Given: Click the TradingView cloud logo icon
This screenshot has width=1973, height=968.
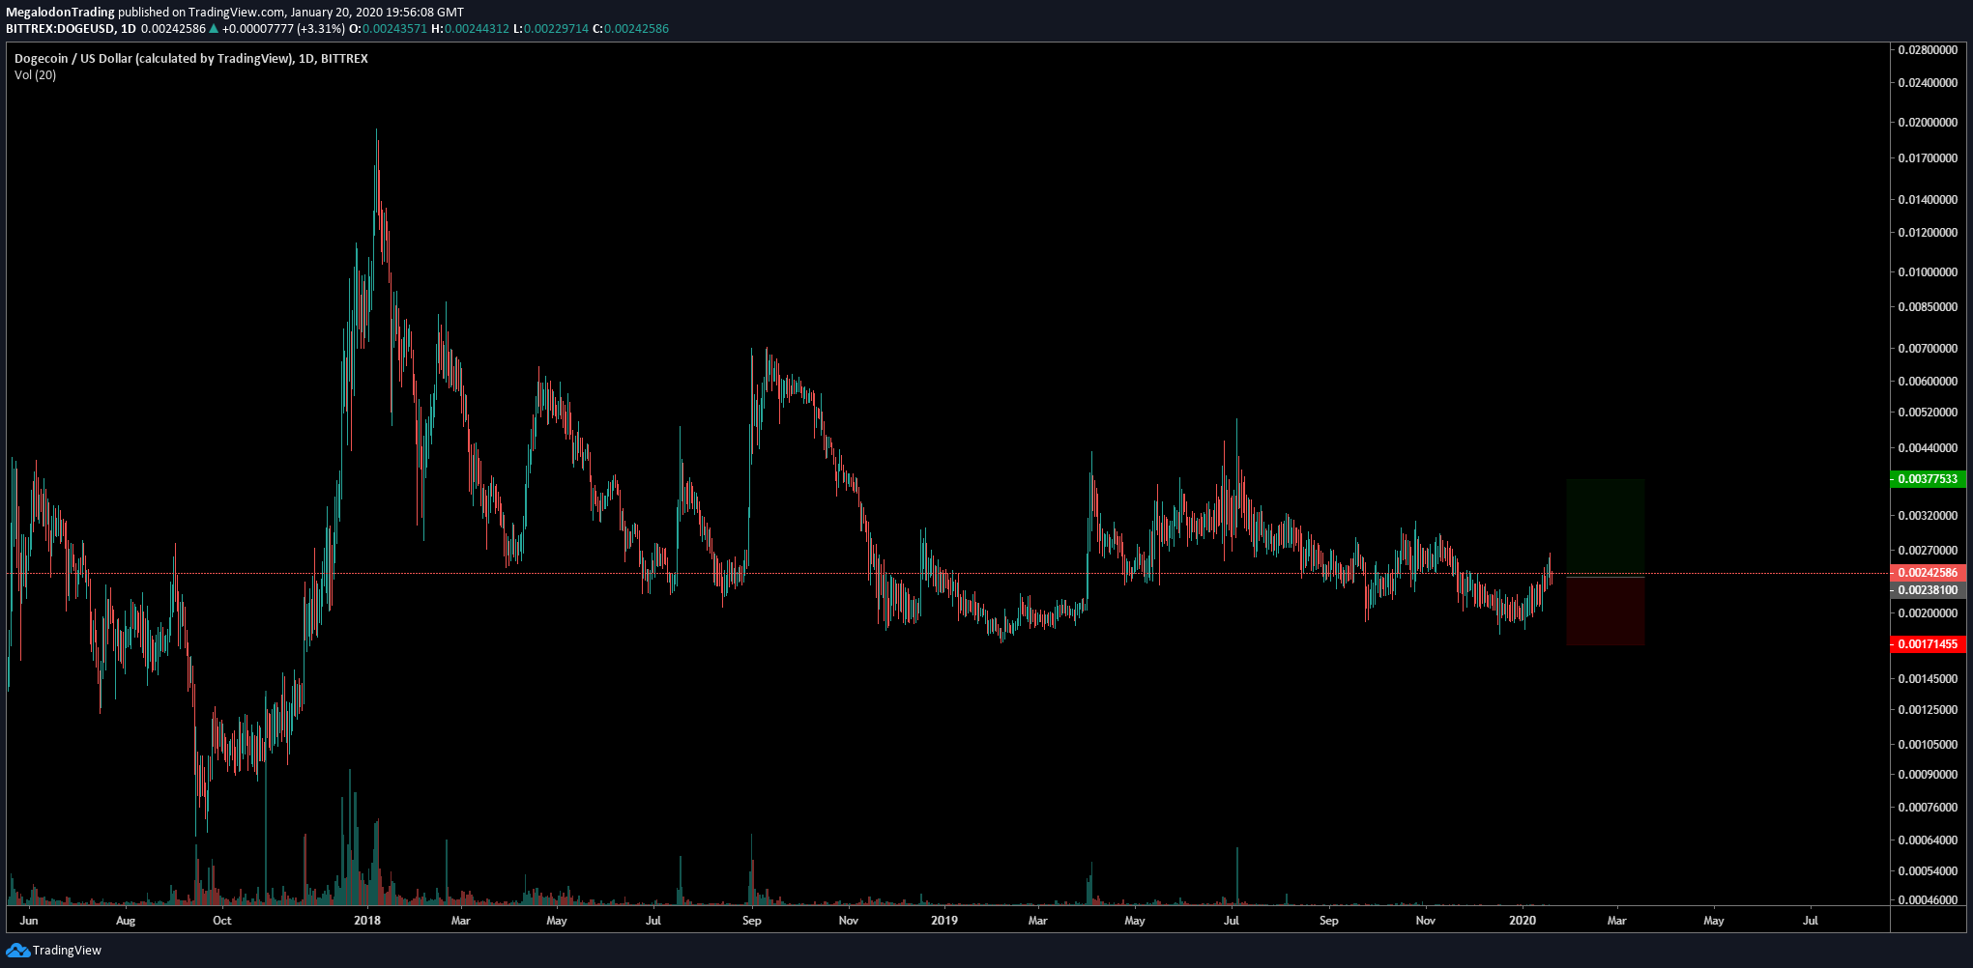Looking at the screenshot, I should click(17, 951).
